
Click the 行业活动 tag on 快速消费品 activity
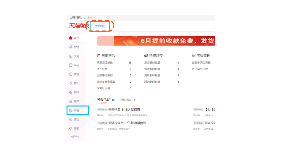coord(102,123)
